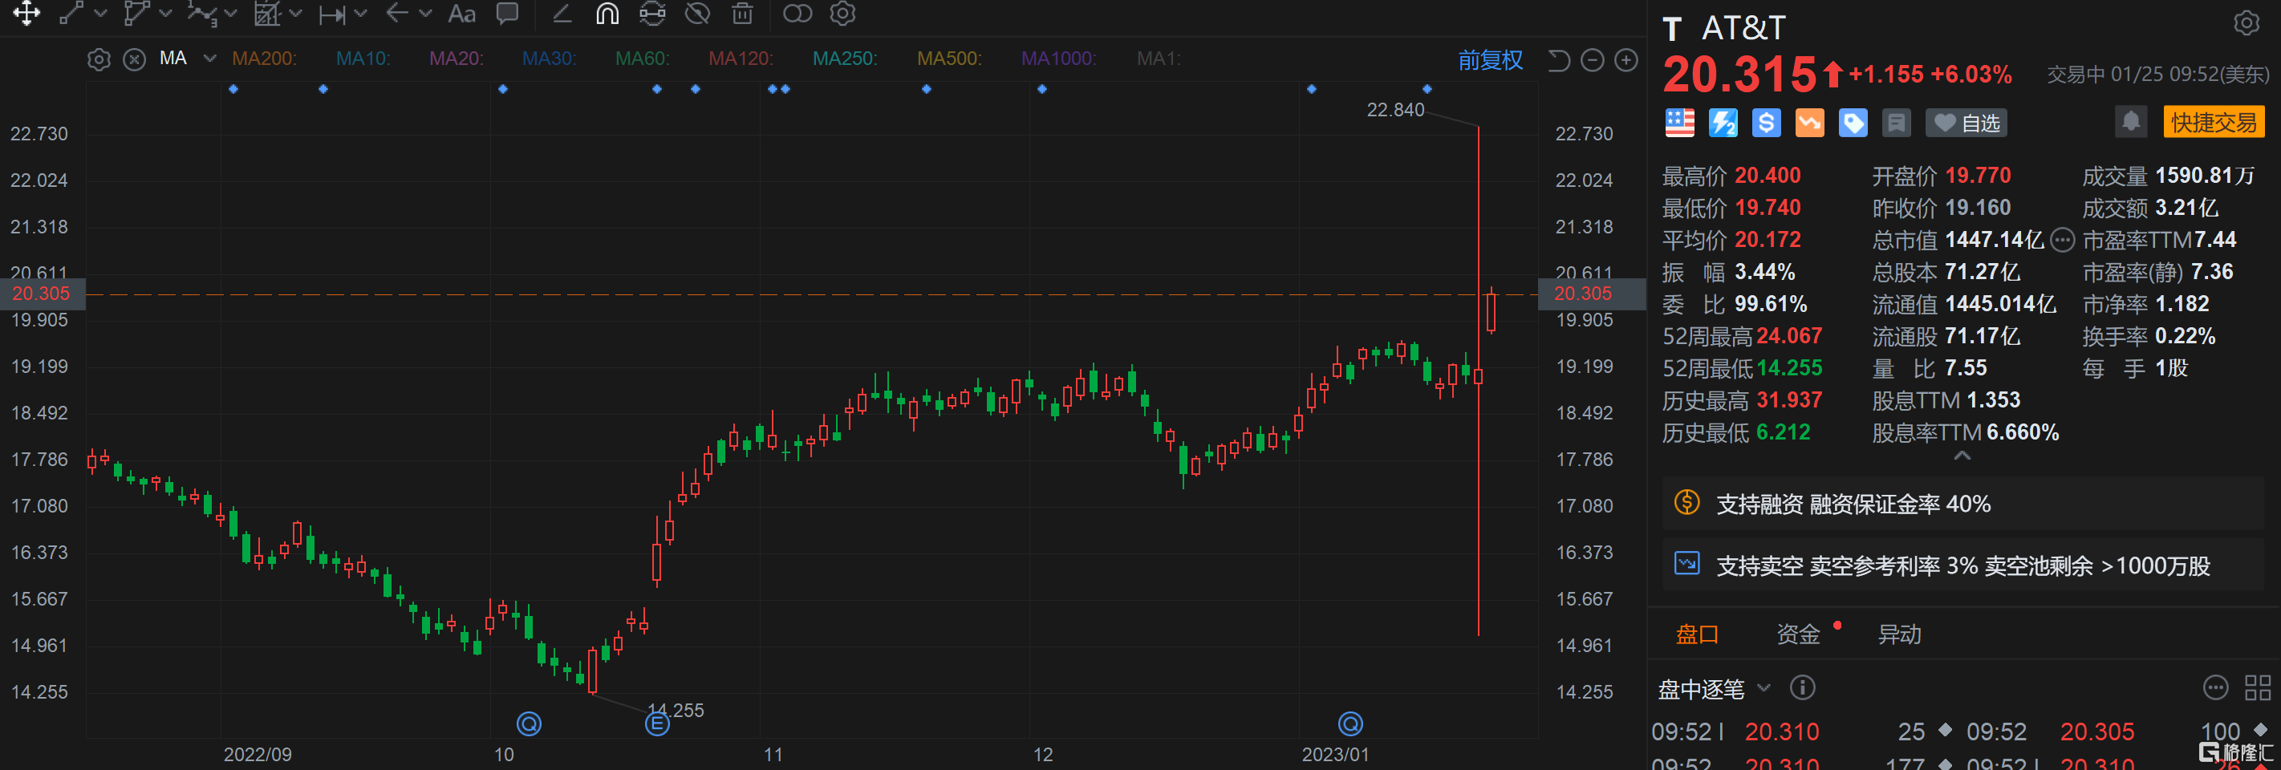Viewport: 2281px width, 770px height.
Task: Toggle hide all drawings eye icon
Action: pos(698,14)
